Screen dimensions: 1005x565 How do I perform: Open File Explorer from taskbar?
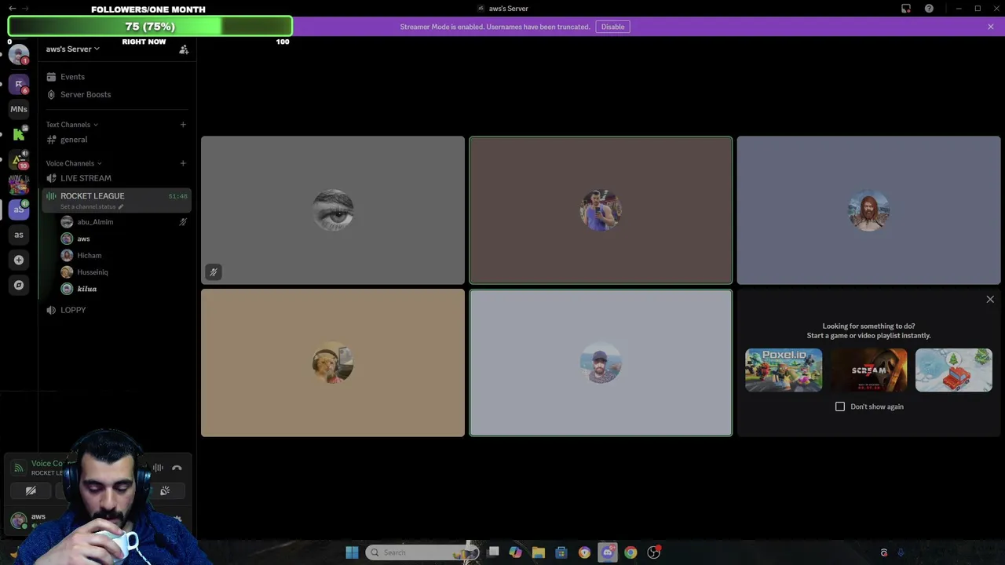539,552
